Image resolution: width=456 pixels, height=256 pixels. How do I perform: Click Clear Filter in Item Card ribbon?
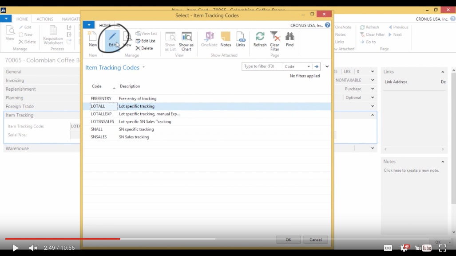tap(372, 34)
